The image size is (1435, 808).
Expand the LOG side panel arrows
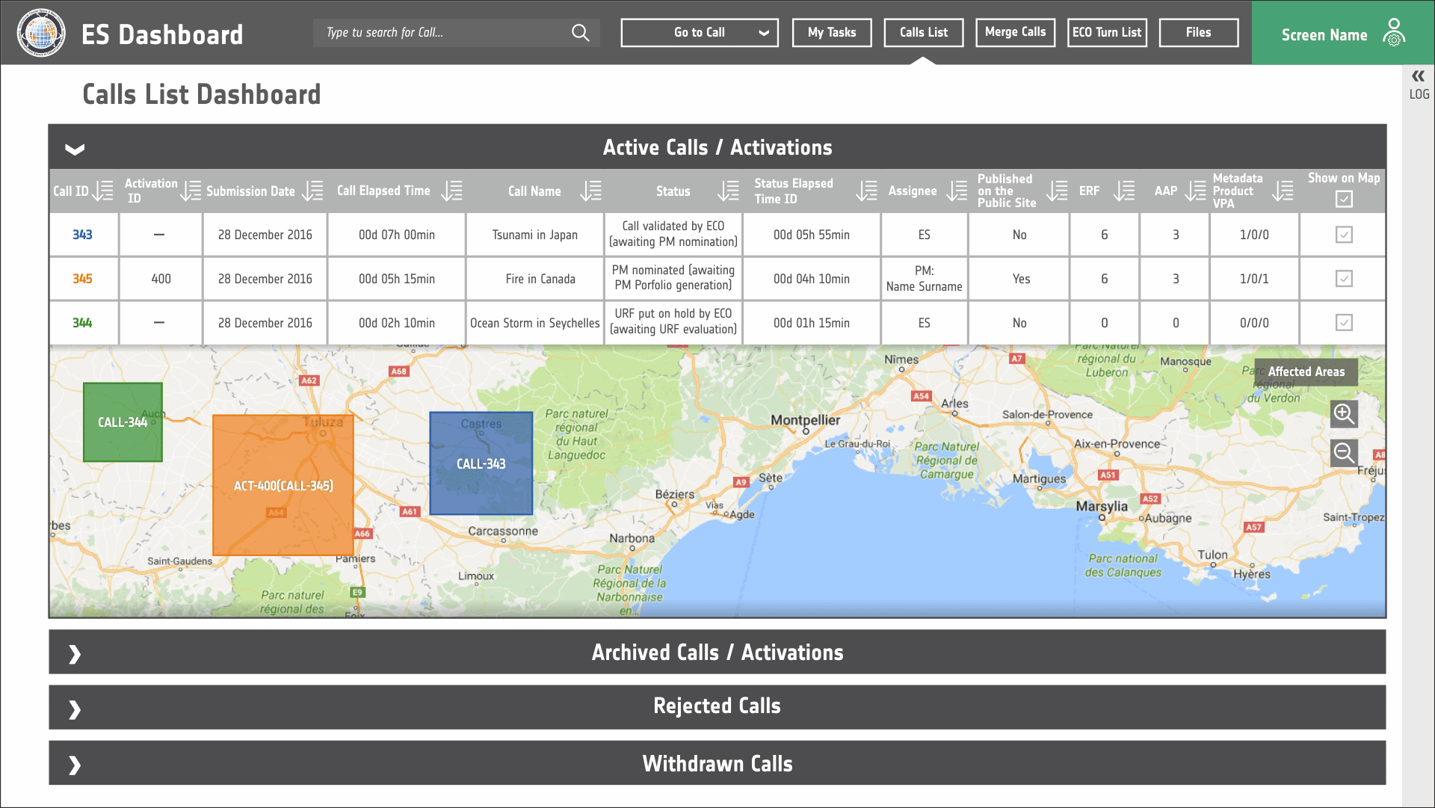coord(1418,76)
